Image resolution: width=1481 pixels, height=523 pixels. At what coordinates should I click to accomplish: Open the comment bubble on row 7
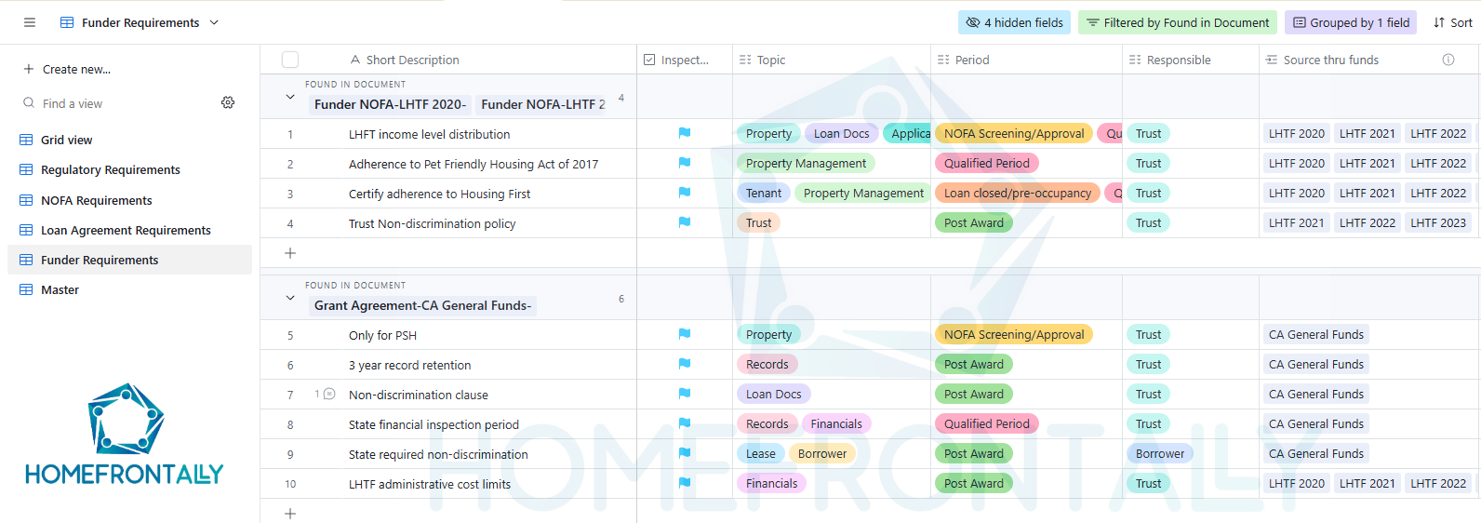pyautogui.click(x=328, y=395)
